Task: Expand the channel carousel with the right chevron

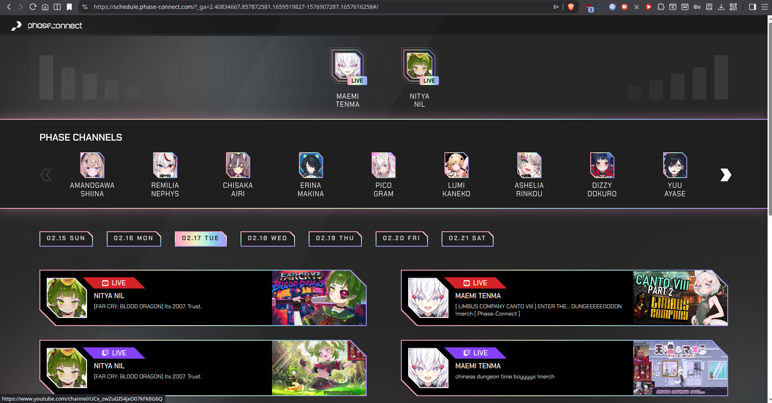Action: coord(726,175)
